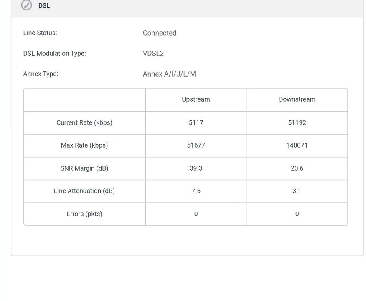
Task: Click the downstream current rate 51192
Action: (x=297, y=123)
